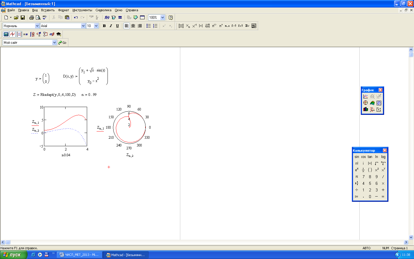Viewport: 414px width, 259px height.
Task: Click the square root button in Калькулятор
Action: pyautogui.click(x=377, y=163)
